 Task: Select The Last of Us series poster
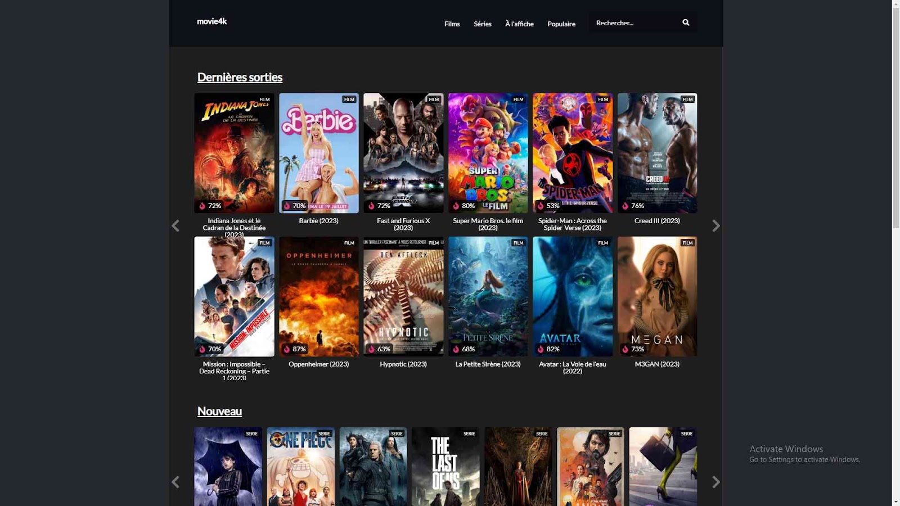click(445, 467)
